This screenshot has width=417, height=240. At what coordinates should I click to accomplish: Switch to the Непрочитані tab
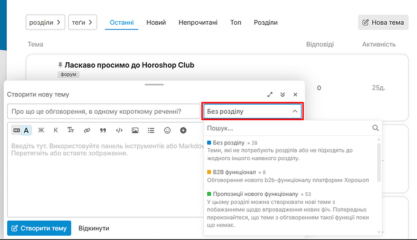pos(198,22)
